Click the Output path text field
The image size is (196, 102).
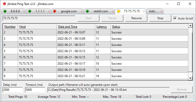108,90
